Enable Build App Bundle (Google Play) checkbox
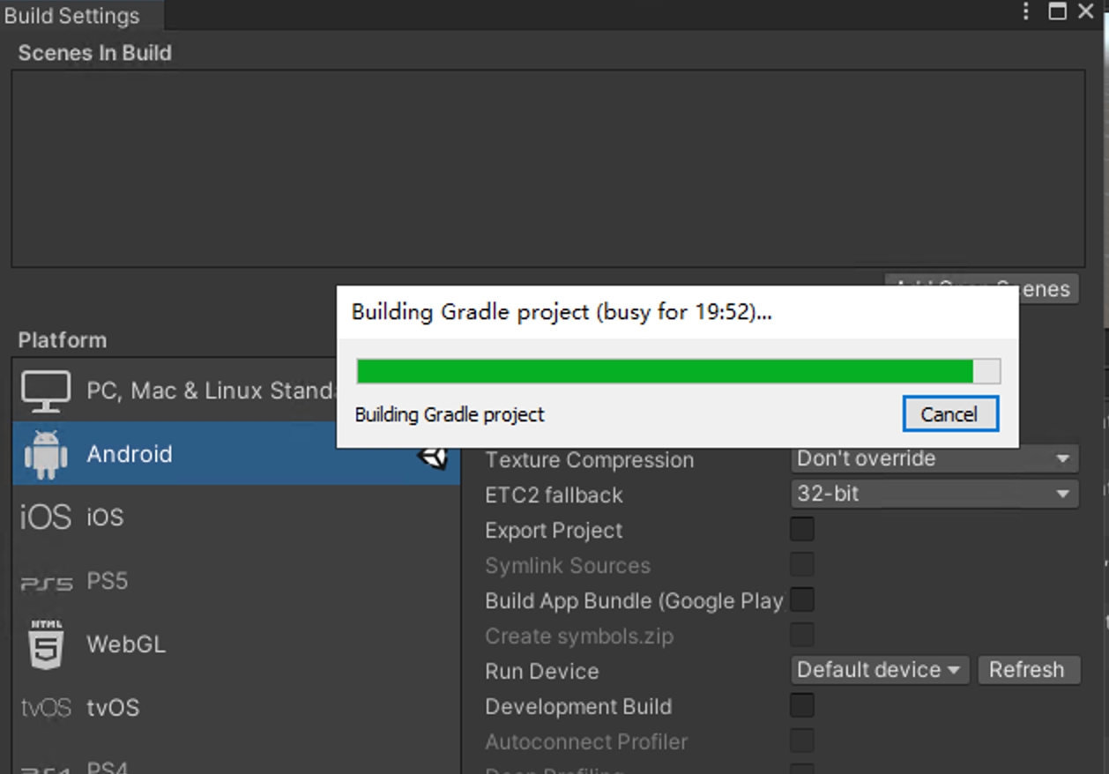 pos(802,599)
